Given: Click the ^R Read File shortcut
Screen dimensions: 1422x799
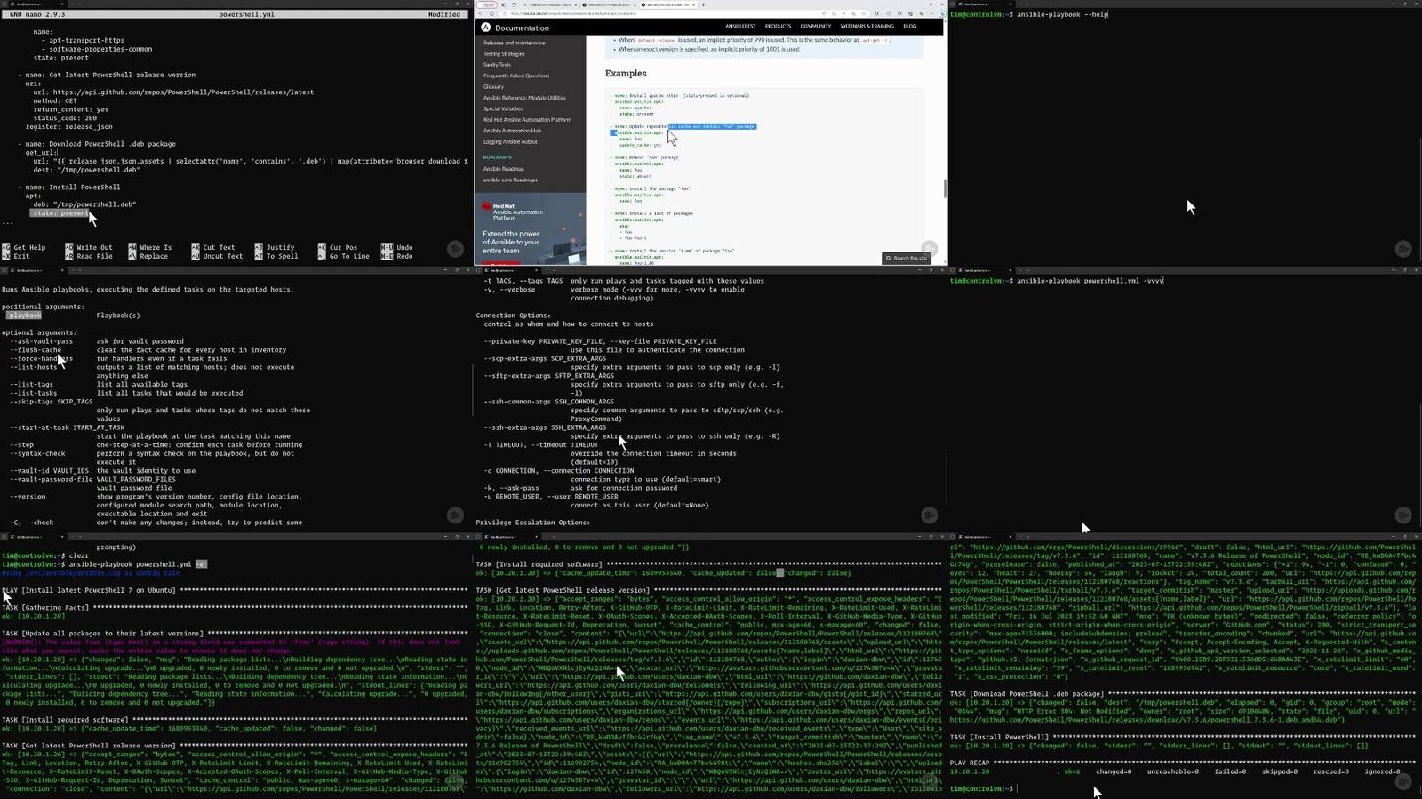Looking at the screenshot, I should (89, 256).
